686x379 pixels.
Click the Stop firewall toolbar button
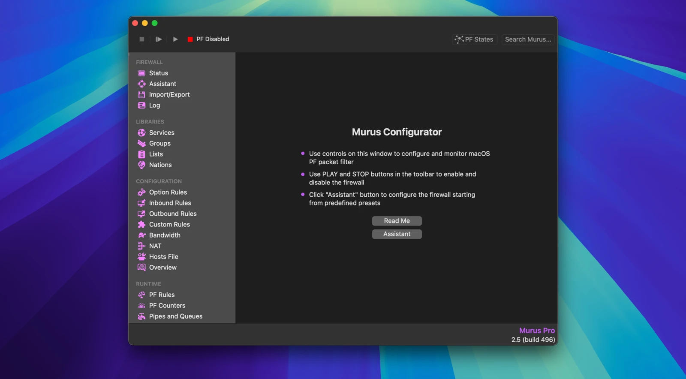pyautogui.click(x=142, y=39)
